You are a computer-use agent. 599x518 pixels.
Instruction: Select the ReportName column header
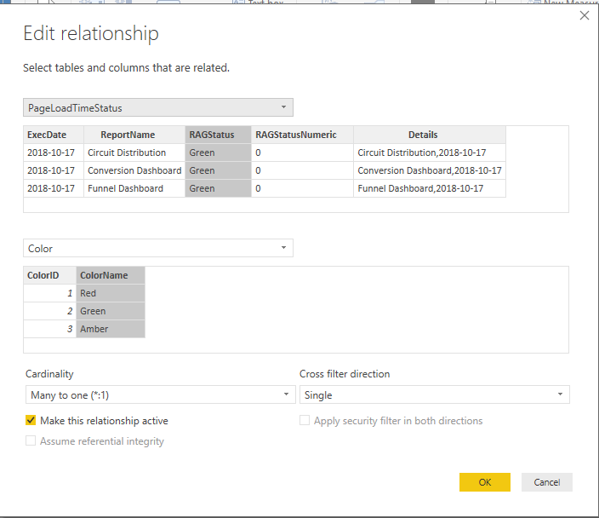pyautogui.click(x=134, y=135)
